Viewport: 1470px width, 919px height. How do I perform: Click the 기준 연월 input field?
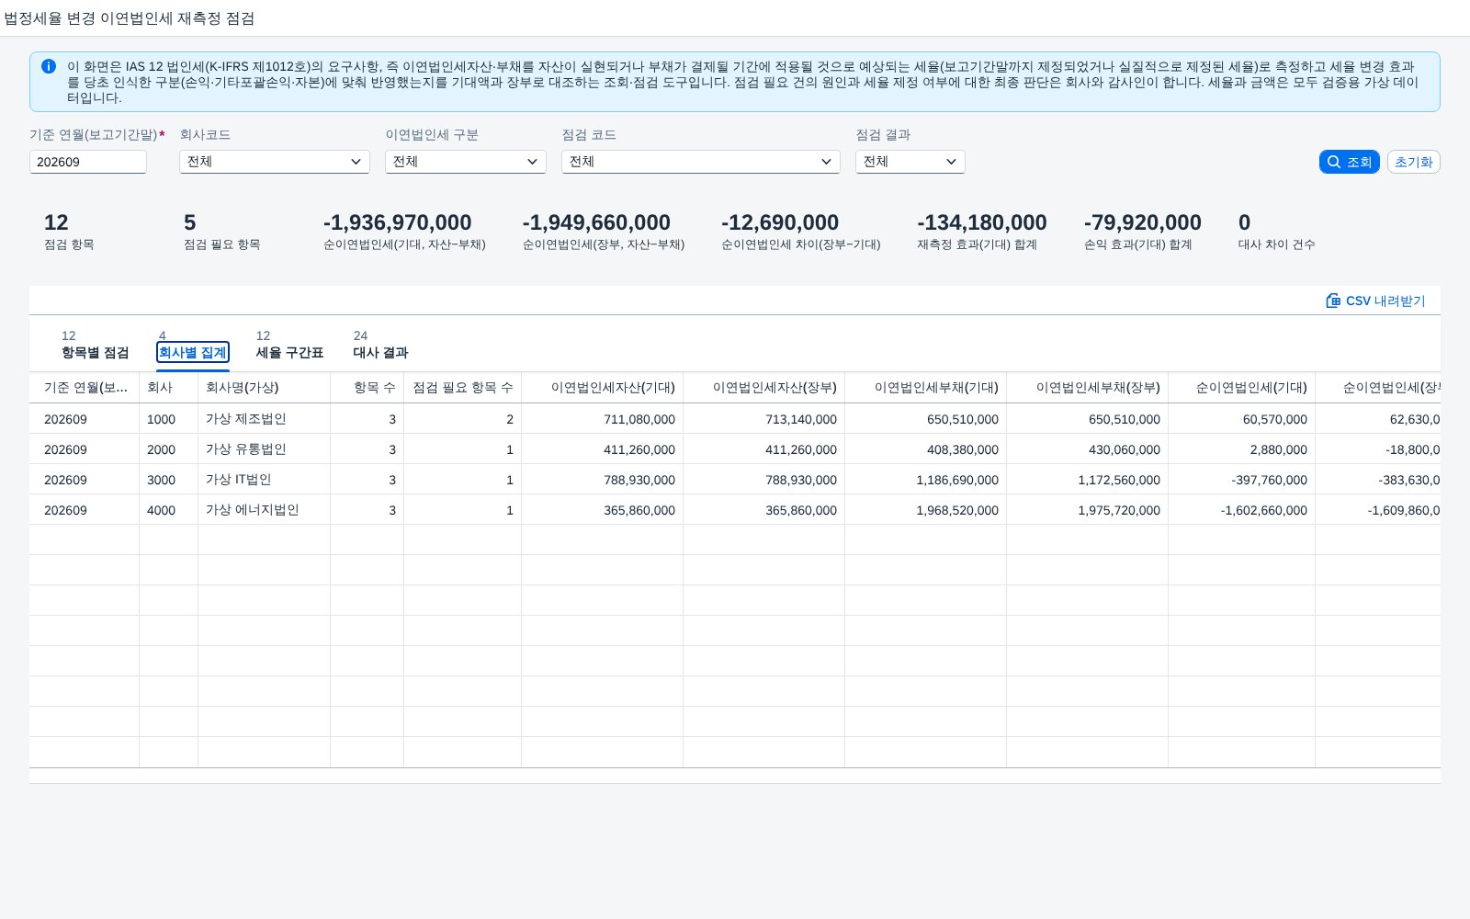[88, 162]
